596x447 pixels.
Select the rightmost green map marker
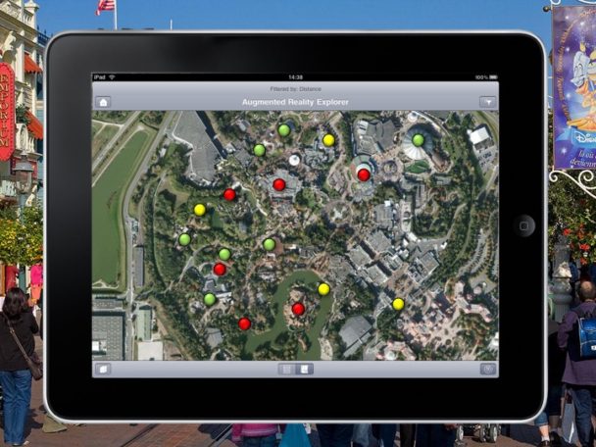419,140
